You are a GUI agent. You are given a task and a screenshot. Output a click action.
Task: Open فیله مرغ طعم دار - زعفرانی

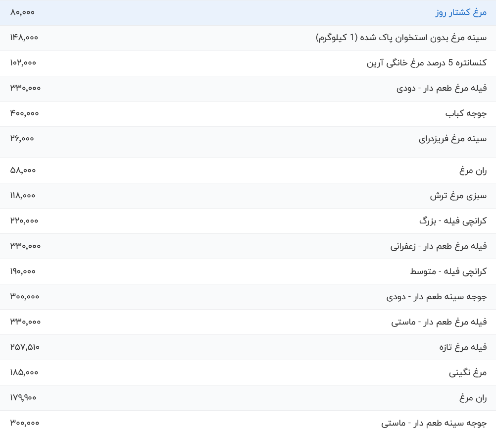pos(438,246)
